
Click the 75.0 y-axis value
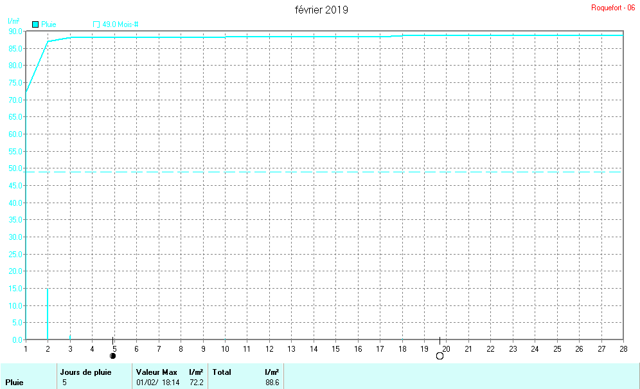coord(15,82)
